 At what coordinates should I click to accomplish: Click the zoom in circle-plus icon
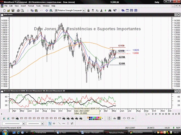click(x=169, y=114)
